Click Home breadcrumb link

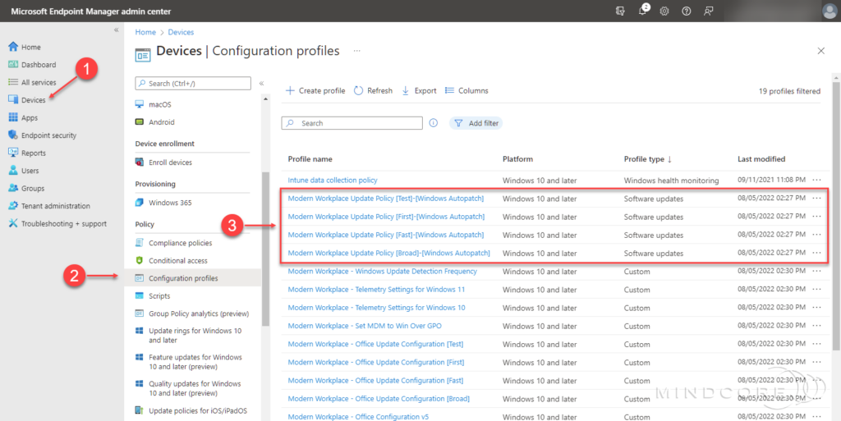pyautogui.click(x=145, y=32)
